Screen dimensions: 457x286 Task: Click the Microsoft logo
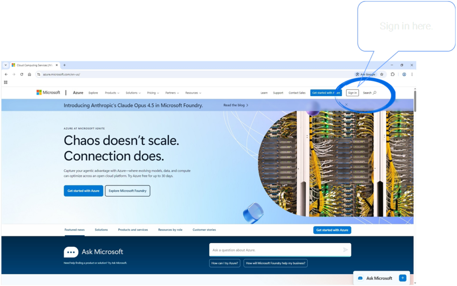(48, 93)
